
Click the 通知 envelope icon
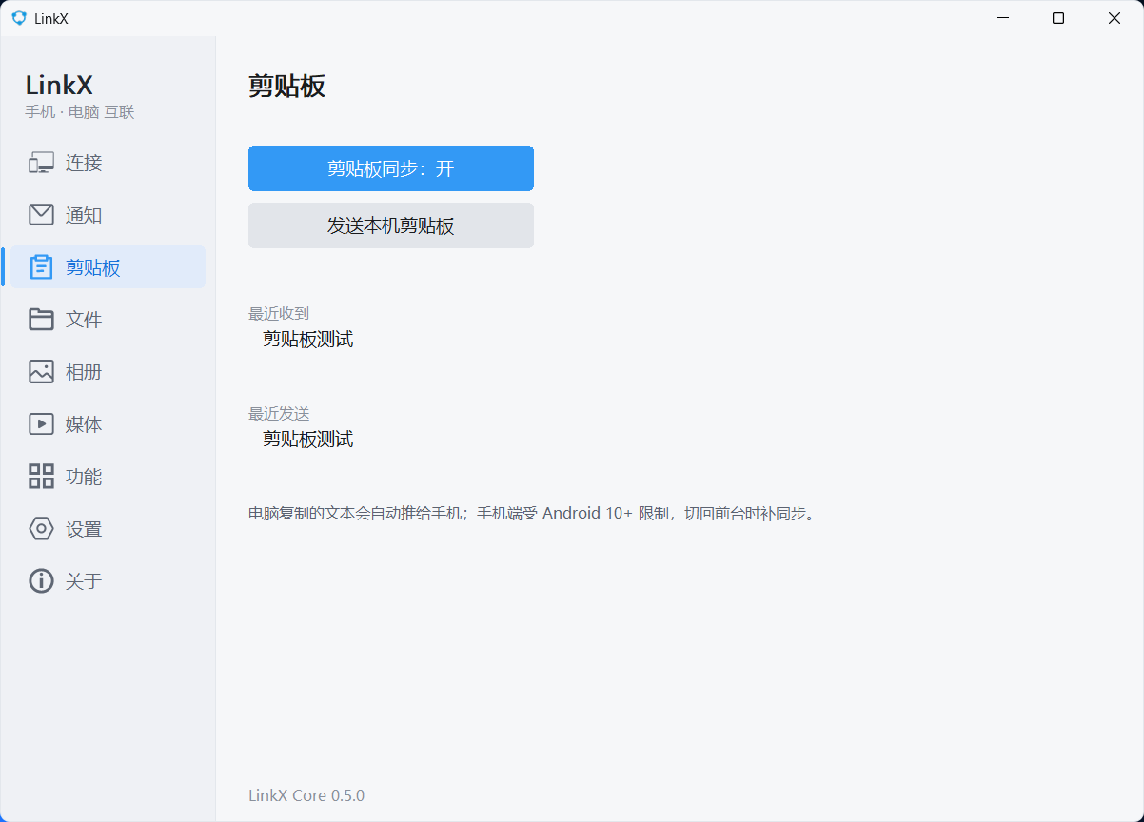[41, 215]
